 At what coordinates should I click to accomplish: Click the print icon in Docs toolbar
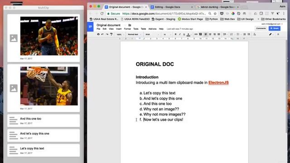(x=98, y=34)
